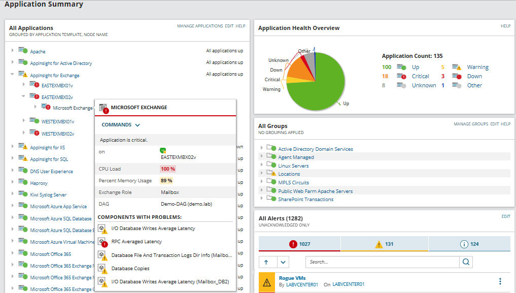516x293 pixels.
Task: Click the Active Directory Domain Services group icon
Action: 271,148
